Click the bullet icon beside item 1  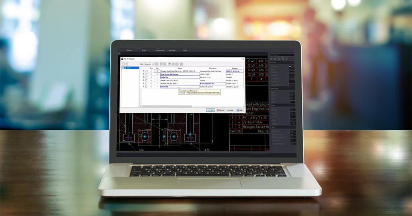point(143,71)
